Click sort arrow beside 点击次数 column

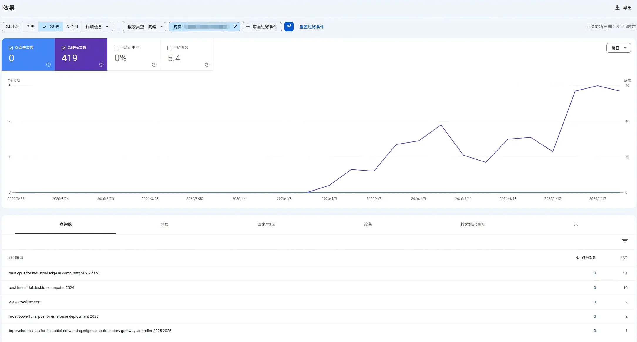point(578,258)
